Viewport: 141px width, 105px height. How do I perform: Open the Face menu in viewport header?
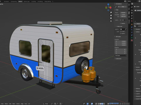[x=26, y=104]
